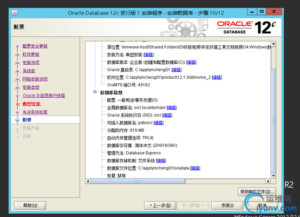
Task: Collapse the 数据库信息 tree section
Action: tap(95, 92)
